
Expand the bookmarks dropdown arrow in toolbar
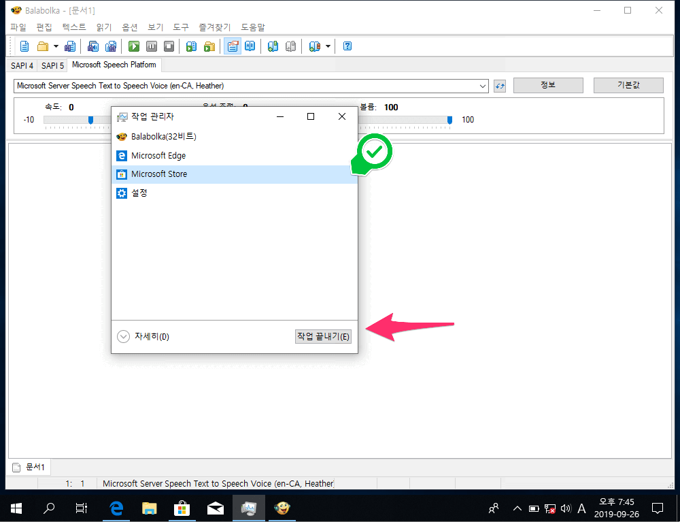[328, 46]
